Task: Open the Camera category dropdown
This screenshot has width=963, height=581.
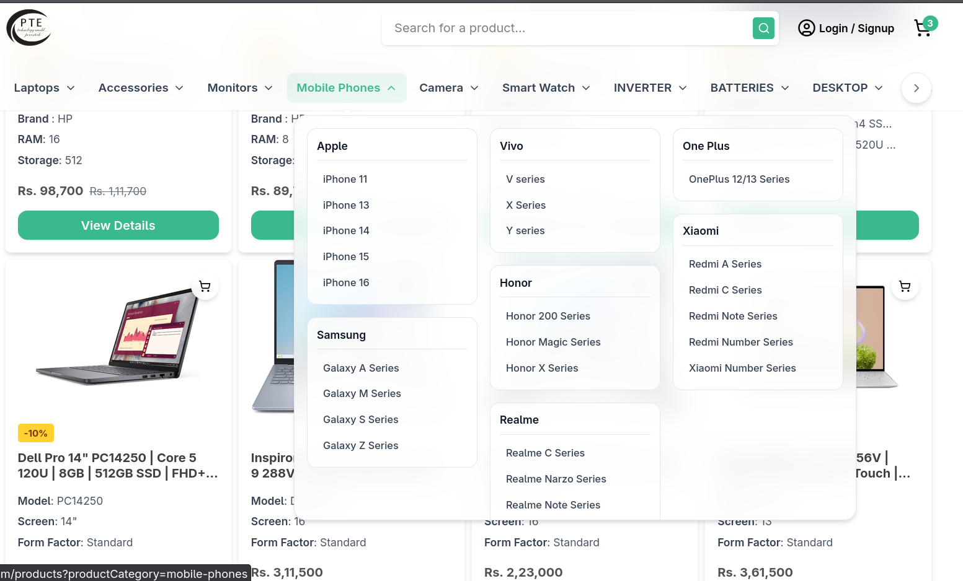Action: 449,88
